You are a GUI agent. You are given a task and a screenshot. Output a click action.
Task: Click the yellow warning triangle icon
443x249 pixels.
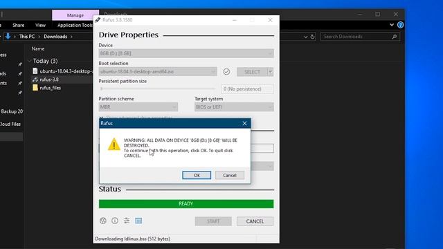coord(114,145)
